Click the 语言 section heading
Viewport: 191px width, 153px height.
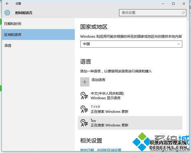point(86,62)
